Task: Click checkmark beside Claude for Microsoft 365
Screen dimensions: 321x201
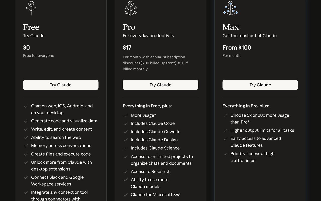Action: [126, 195]
